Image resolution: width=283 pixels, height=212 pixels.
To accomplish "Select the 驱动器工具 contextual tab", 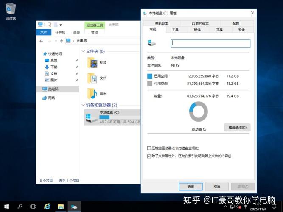I will [95, 25].
